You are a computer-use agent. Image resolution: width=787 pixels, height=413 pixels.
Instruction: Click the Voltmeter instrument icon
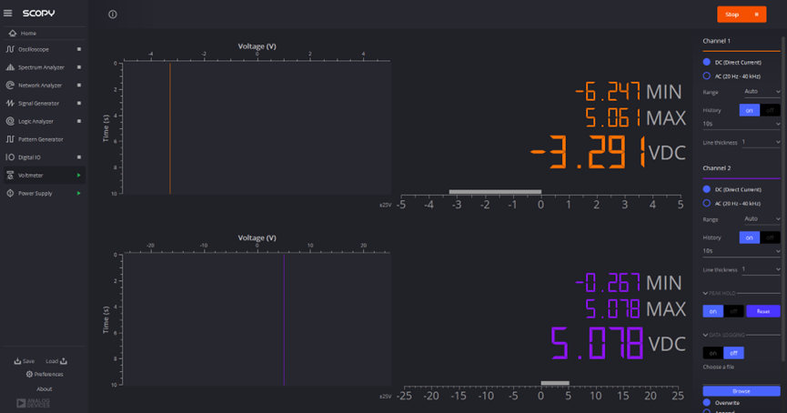click(x=10, y=176)
